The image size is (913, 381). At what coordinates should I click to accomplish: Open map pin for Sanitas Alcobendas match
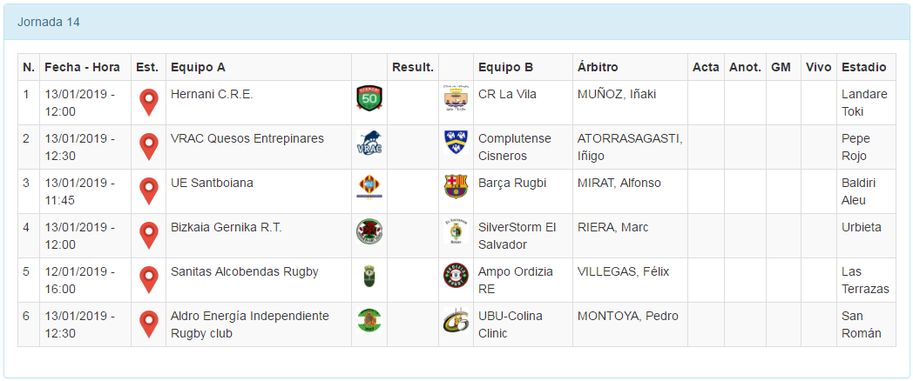point(150,279)
